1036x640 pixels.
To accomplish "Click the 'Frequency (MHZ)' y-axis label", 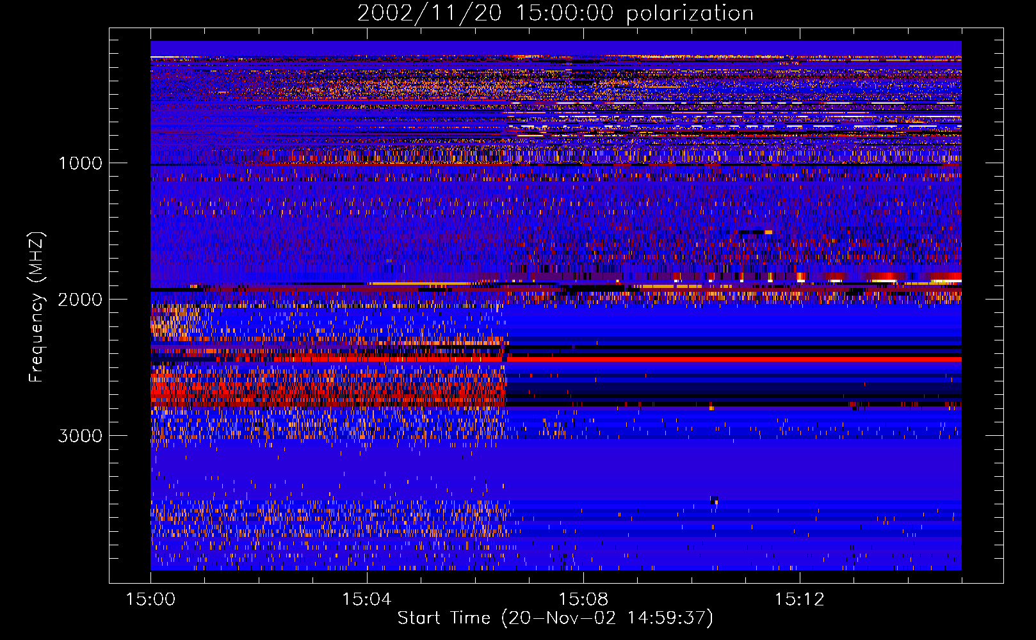I will coord(36,307).
